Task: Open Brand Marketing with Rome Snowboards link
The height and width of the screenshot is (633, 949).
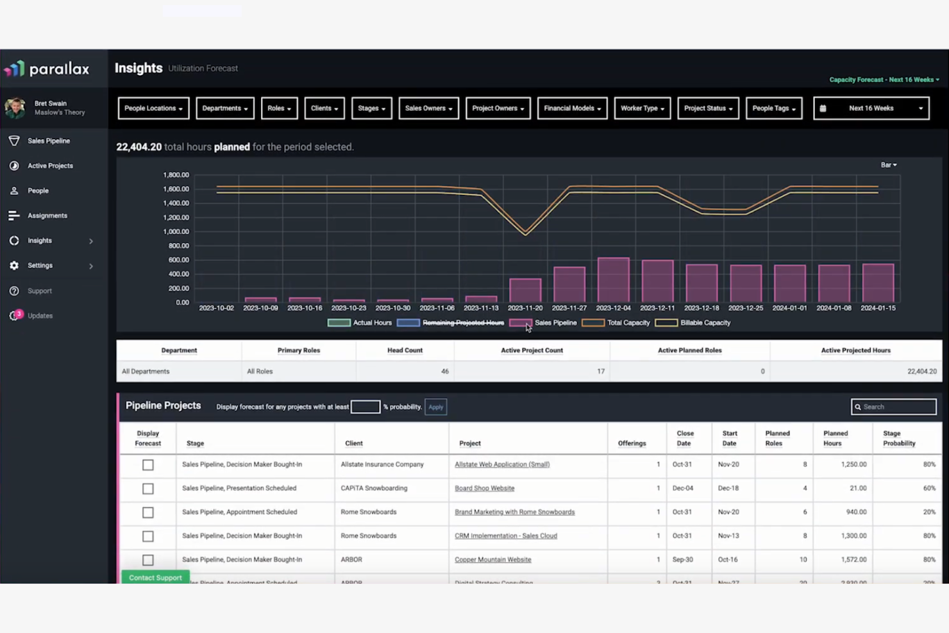Action: point(515,512)
